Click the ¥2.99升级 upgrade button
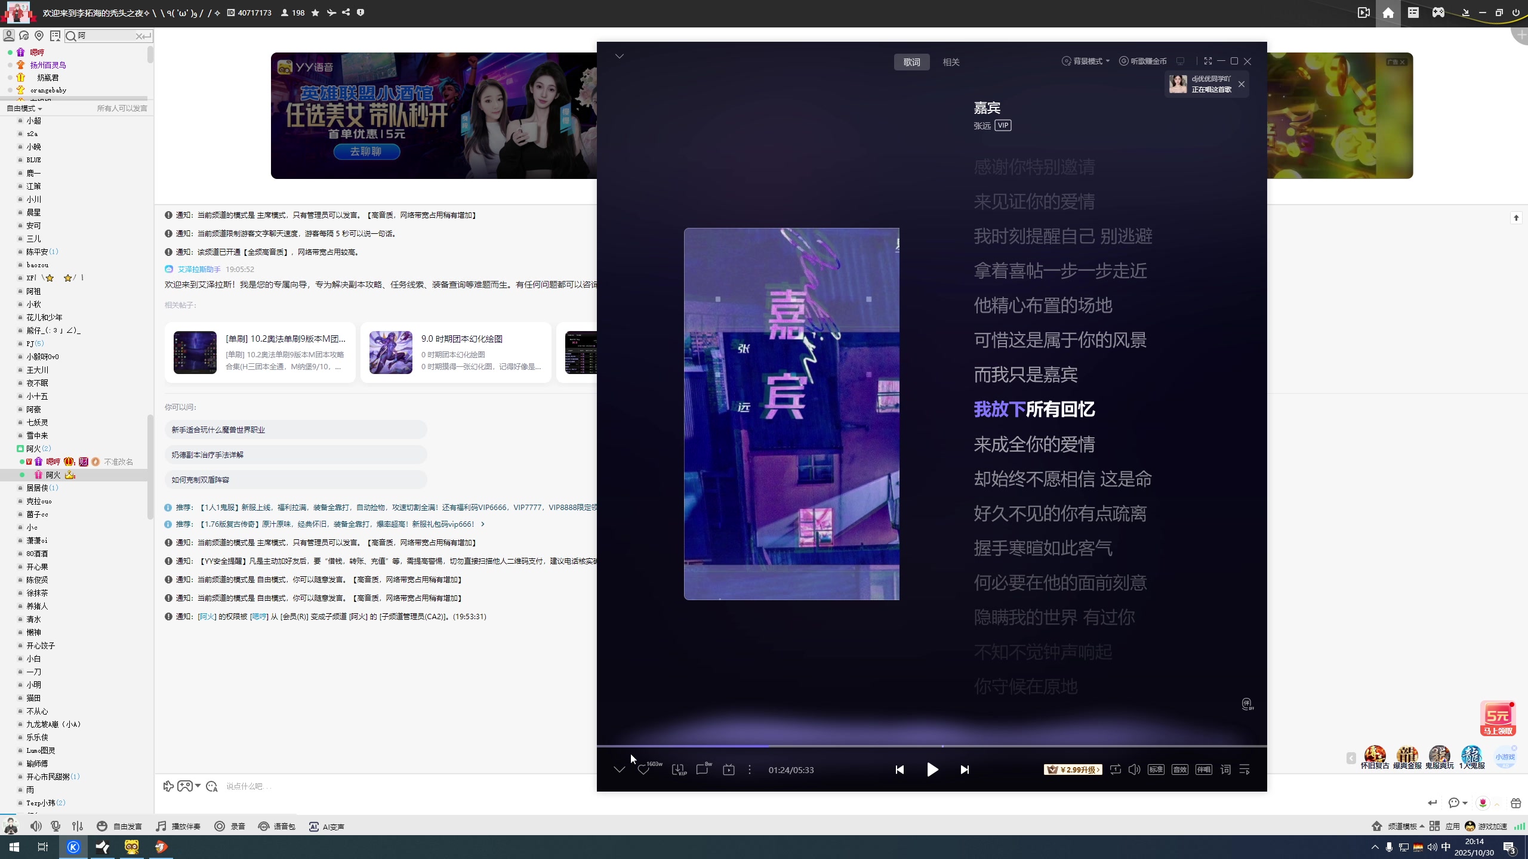 coord(1073,770)
